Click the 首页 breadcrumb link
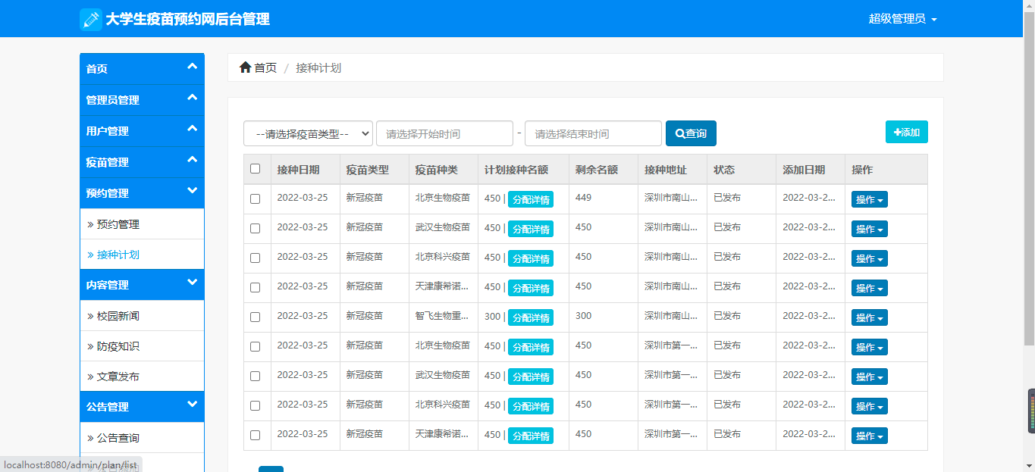Image resolution: width=1035 pixels, height=472 pixels. [265, 67]
